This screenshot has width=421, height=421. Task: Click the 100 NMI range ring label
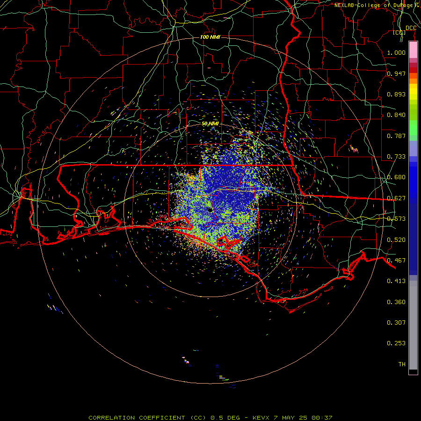tap(210, 37)
